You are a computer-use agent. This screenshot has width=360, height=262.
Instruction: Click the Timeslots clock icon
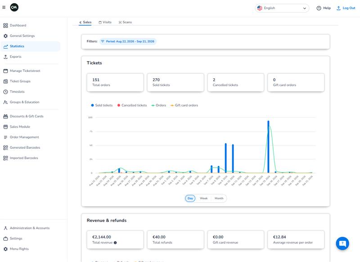point(5,92)
